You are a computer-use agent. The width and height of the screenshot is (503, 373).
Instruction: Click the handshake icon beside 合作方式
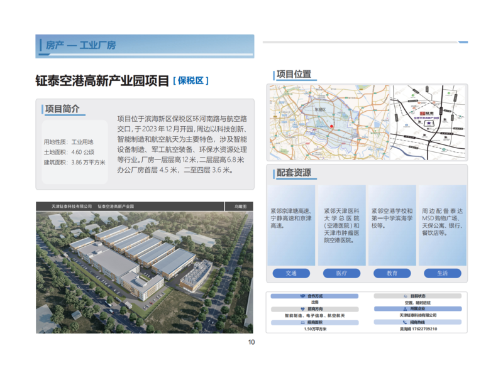tap(302, 296)
